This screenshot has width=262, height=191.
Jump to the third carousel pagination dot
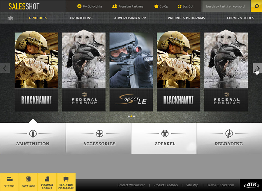[x=134, y=116]
